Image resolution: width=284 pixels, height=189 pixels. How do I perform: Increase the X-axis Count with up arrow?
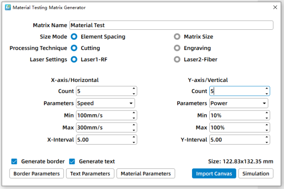point(134,89)
